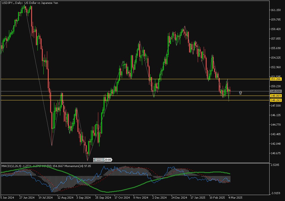Click the 152.960 price axis value
The height and width of the screenshot is (201, 285).
[x=276, y=67]
